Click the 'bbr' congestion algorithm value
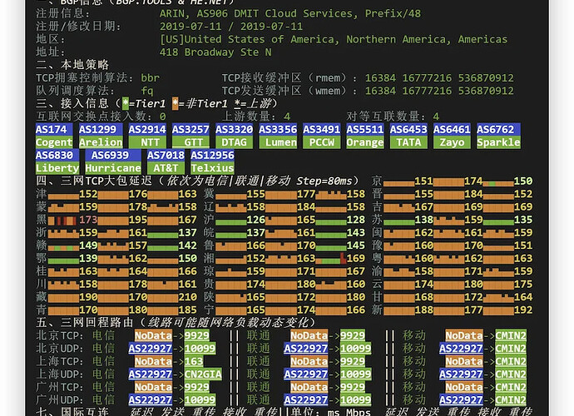 point(150,77)
